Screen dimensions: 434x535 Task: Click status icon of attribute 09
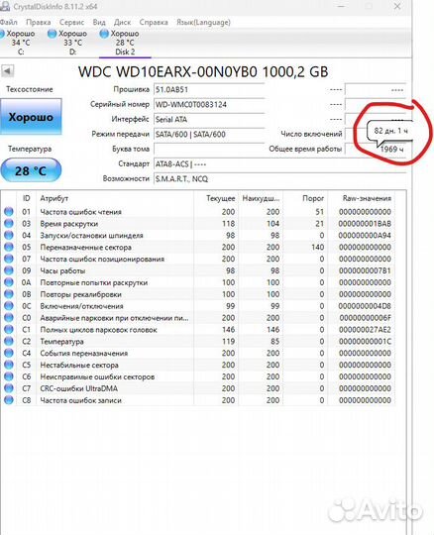[9, 270]
